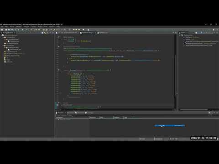Click the Save toolbar icon
The height and width of the screenshot is (164, 219).
click(6, 30)
